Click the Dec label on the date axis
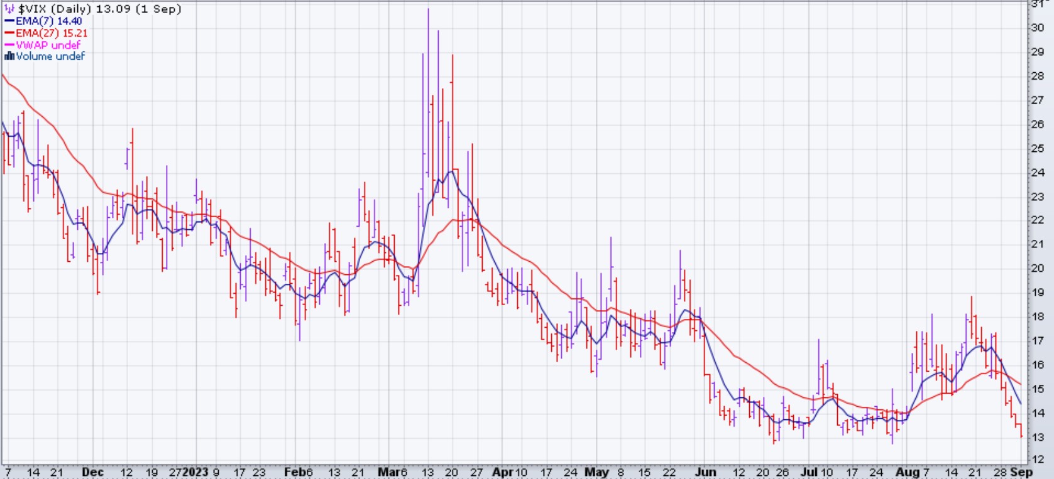The image size is (1054, 479). coord(93,472)
